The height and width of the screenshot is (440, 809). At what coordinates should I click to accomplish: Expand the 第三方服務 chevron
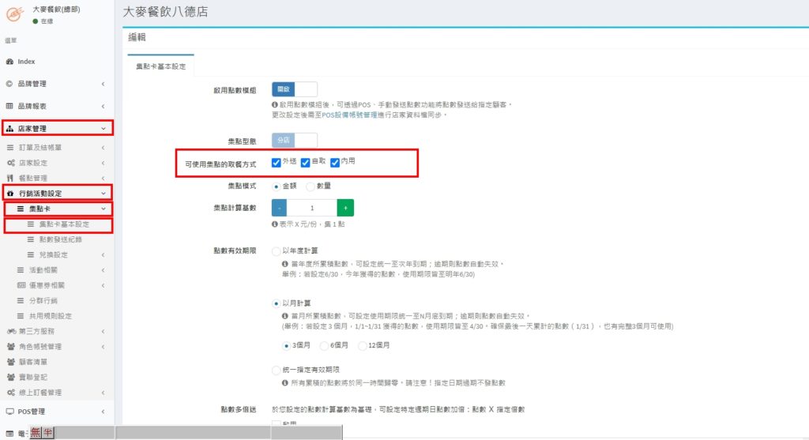click(103, 331)
